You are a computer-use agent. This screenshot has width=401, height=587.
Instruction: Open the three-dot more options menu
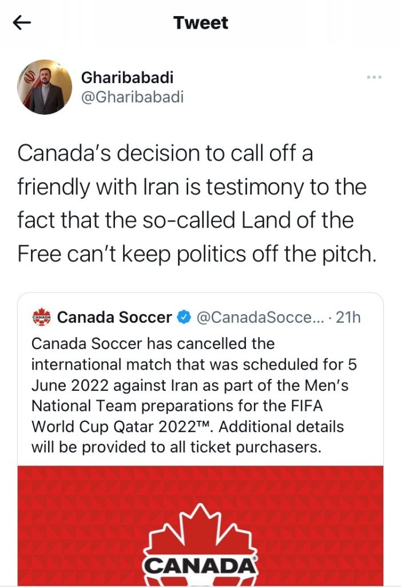tap(374, 77)
